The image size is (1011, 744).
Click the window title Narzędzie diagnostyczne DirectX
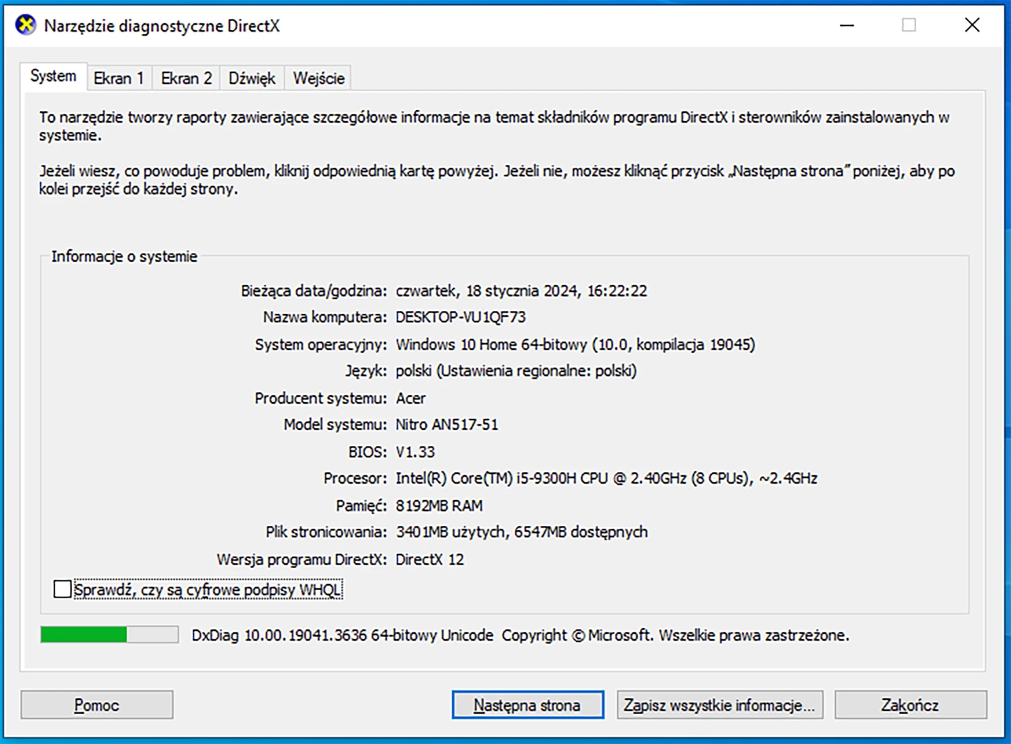click(162, 26)
